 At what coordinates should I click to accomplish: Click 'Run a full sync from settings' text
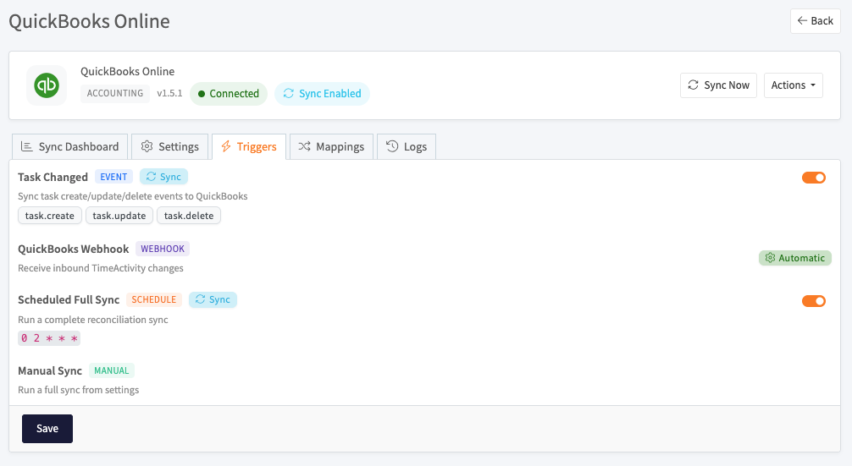click(78, 390)
